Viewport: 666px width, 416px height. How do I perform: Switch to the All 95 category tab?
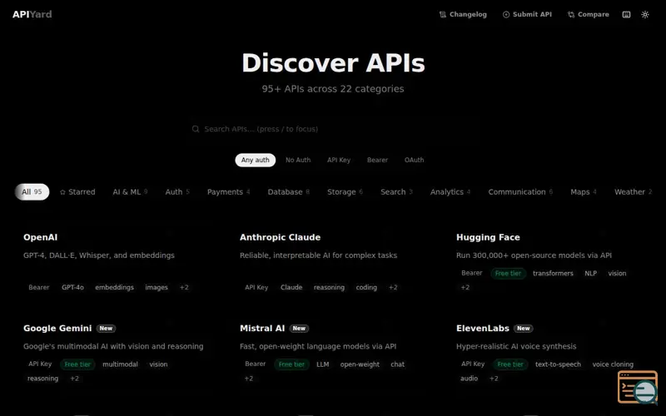32,192
